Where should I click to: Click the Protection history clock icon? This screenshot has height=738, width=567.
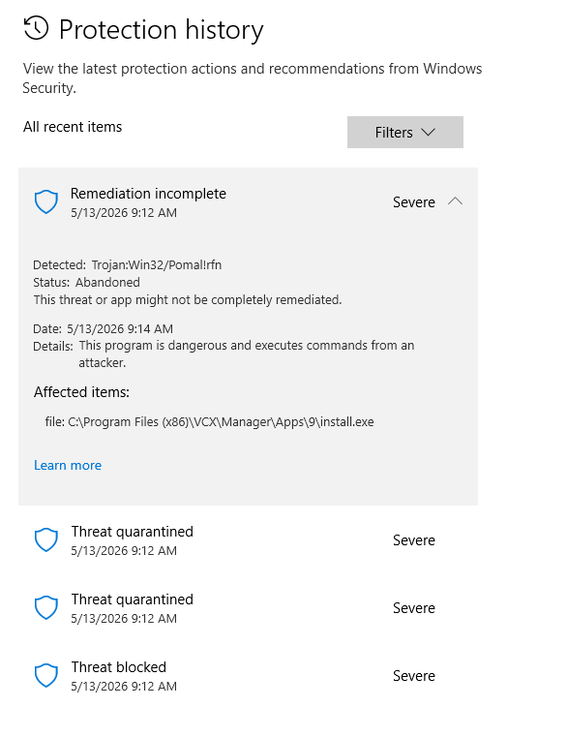point(36,28)
